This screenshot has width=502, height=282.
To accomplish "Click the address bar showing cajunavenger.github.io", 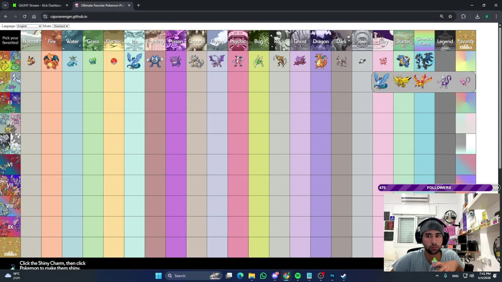I will (x=239, y=16).
